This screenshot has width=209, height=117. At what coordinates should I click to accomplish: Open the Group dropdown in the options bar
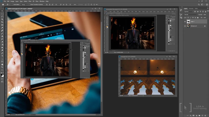tap(24, 5)
